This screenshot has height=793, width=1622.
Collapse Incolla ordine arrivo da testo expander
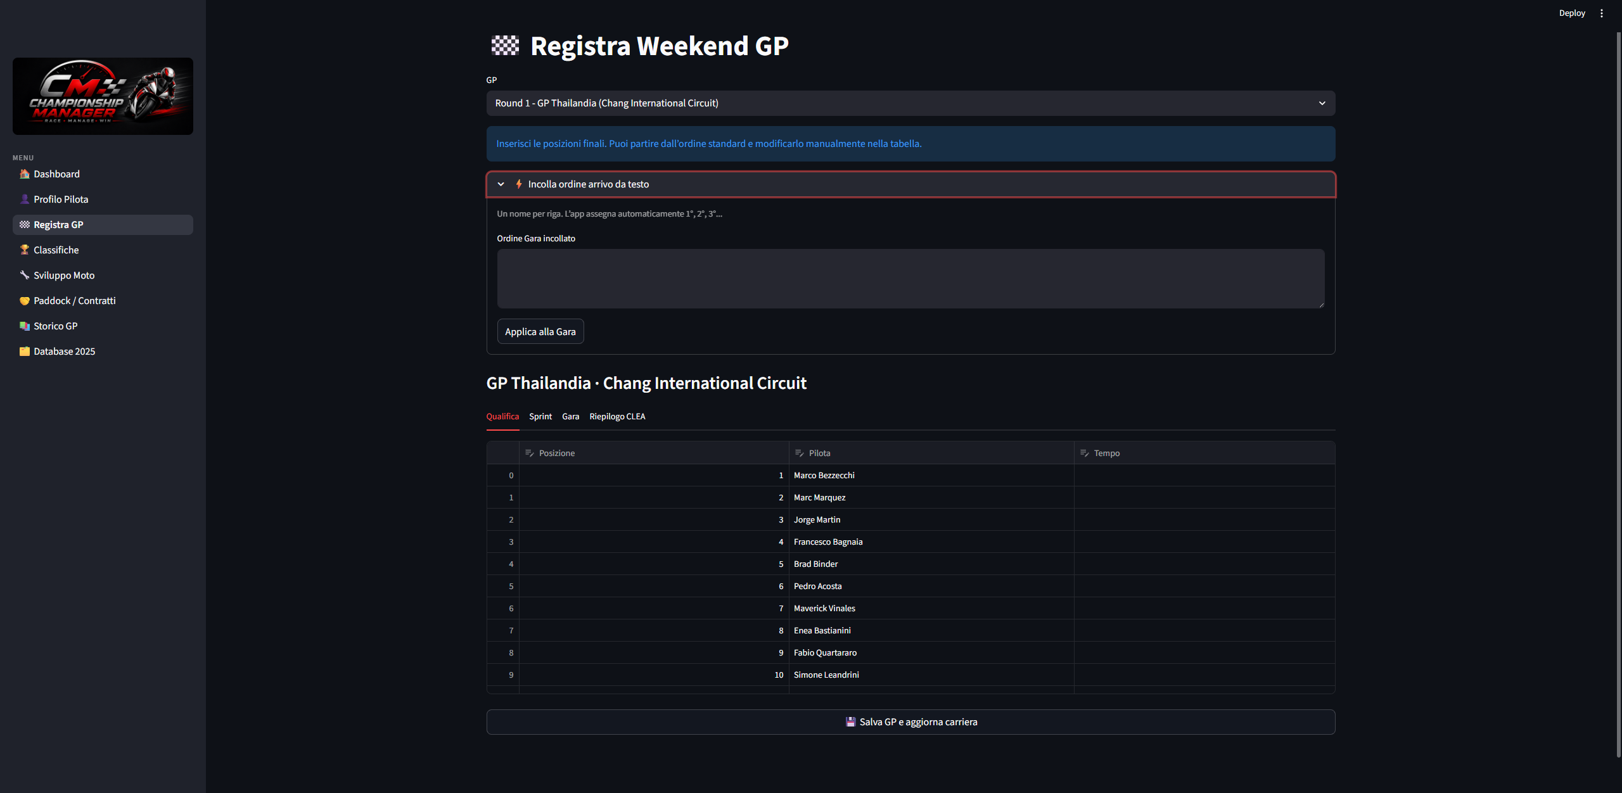point(910,184)
